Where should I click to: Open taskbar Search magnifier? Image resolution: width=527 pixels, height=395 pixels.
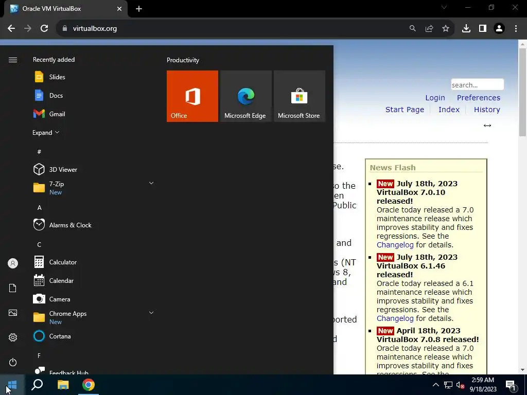[37, 385]
